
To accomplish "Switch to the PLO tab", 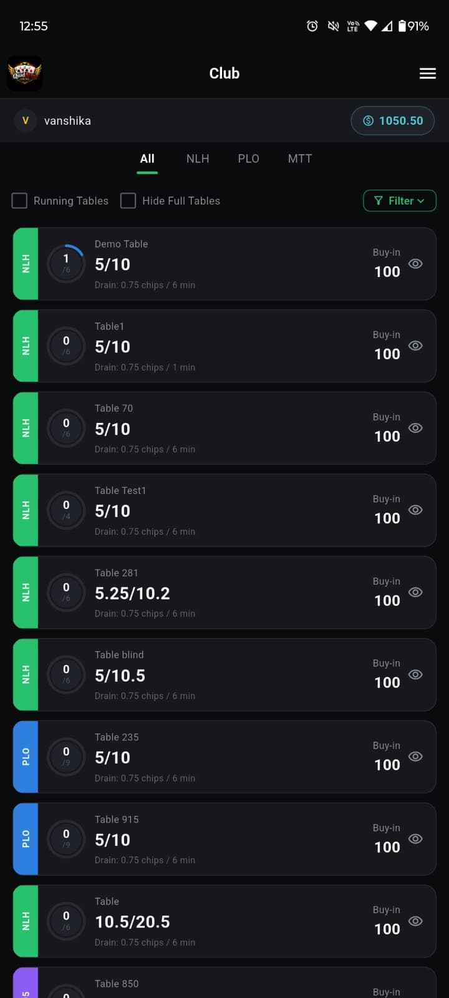I will [248, 158].
